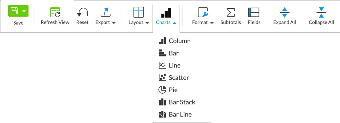340x123 pixels.
Task: Open the Save dropdown arrow
Action: [24, 11]
